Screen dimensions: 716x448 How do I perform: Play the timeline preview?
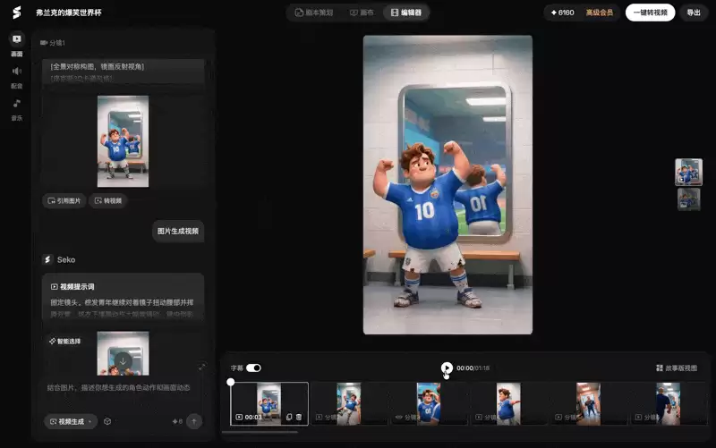[447, 368]
